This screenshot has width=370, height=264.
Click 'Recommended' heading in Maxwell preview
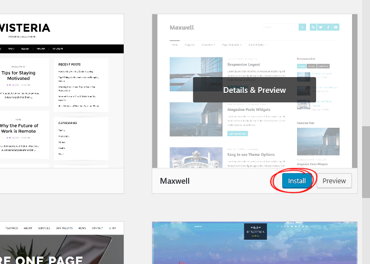pyautogui.click(x=306, y=59)
